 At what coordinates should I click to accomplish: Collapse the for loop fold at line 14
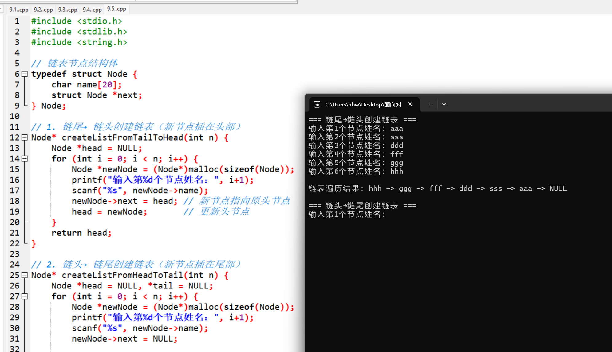(25, 159)
